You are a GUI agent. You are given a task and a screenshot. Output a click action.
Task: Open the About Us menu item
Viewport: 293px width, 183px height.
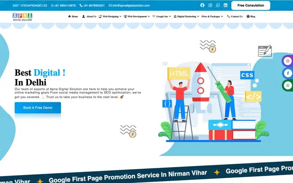[x=89, y=16]
